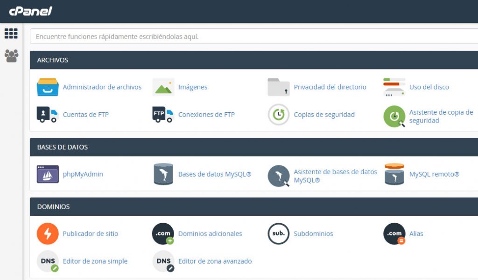Open Copias de seguridad clock icon
Image resolution: width=478 pixels, height=280 pixels.
pyautogui.click(x=279, y=114)
